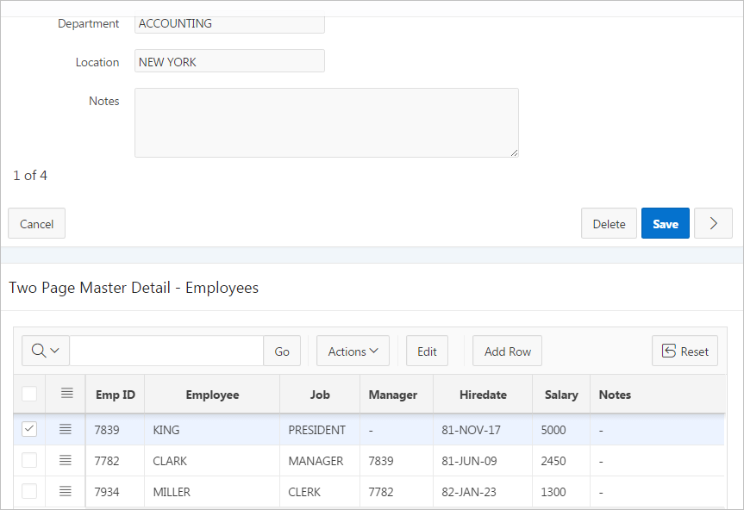Open the search column selector dropdown
This screenshot has width=744, height=510.
coord(46,351)
